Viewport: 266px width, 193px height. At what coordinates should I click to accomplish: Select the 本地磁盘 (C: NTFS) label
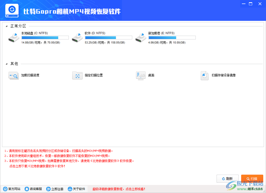coord(34,33)
